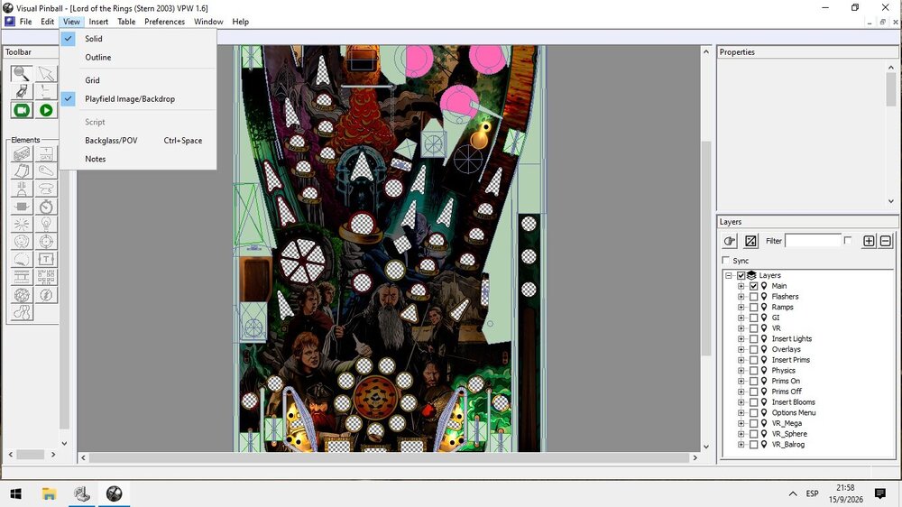Click the select-layer-elements icon beside Filter
This screenshot has width=902, height=507.
[x=750, y=241]
